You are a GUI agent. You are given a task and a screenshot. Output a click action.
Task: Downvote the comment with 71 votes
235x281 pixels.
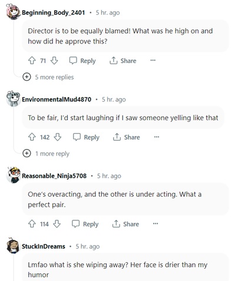[x=54, y=61]
